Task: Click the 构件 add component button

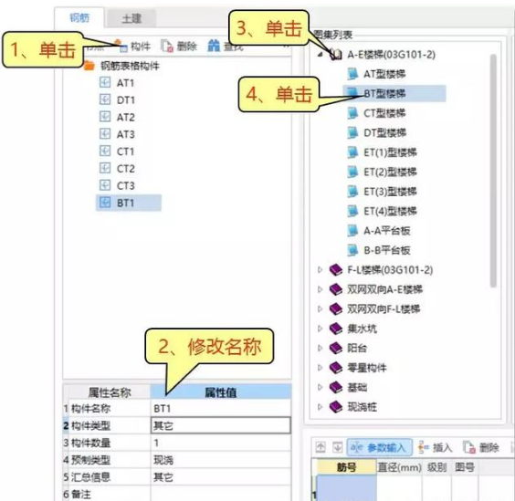Action: pos(132,47)
